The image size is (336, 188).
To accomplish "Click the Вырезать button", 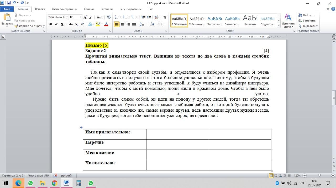I will 23,15.
